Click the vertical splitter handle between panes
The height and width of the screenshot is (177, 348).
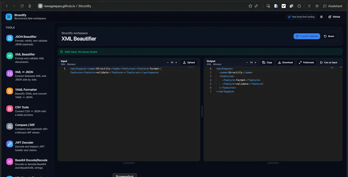pyautogui.click(x=202, y=111)
